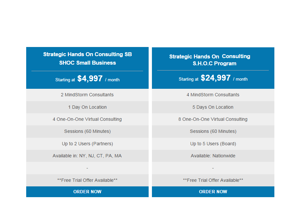The height and width of the screenshot is (220, 295).
Task: Select the 5 Days On Location row
Action: [x=213, y=107]
